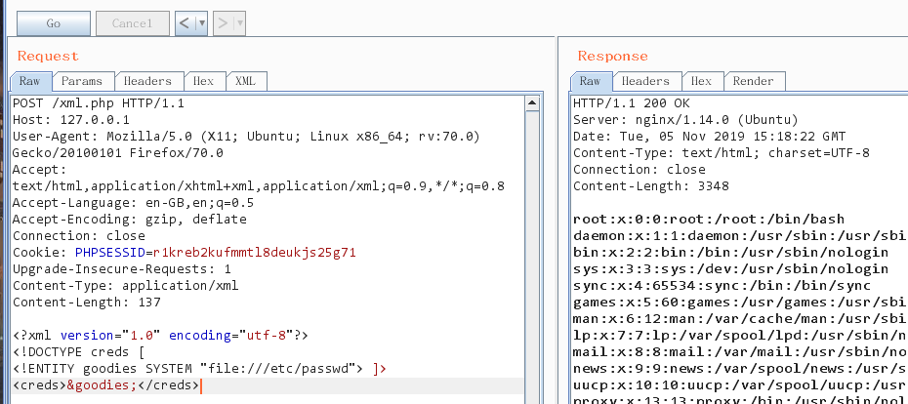This screenshot has height=404, width=908.
Task: Click the mail:x:8:8 passwd entry
Action: [x=740, y=352]
